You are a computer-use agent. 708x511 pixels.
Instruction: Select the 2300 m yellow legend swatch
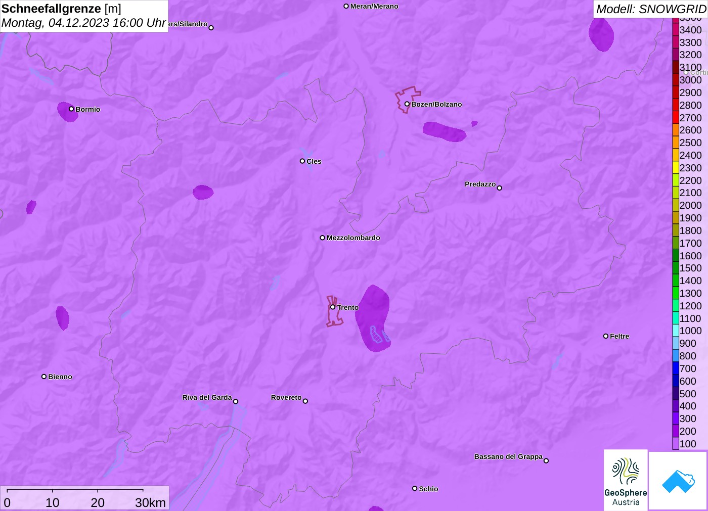(676, 168)
